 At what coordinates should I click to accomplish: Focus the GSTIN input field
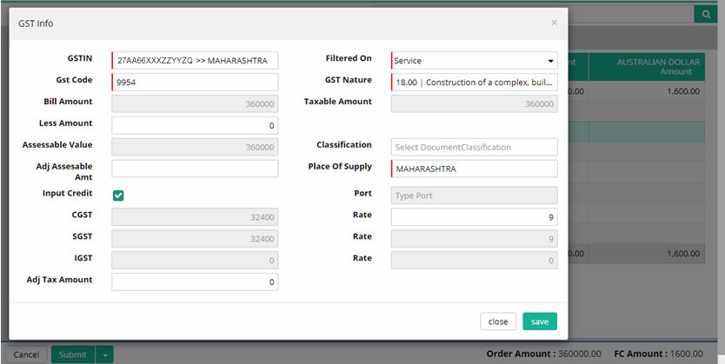coord(195,61)
